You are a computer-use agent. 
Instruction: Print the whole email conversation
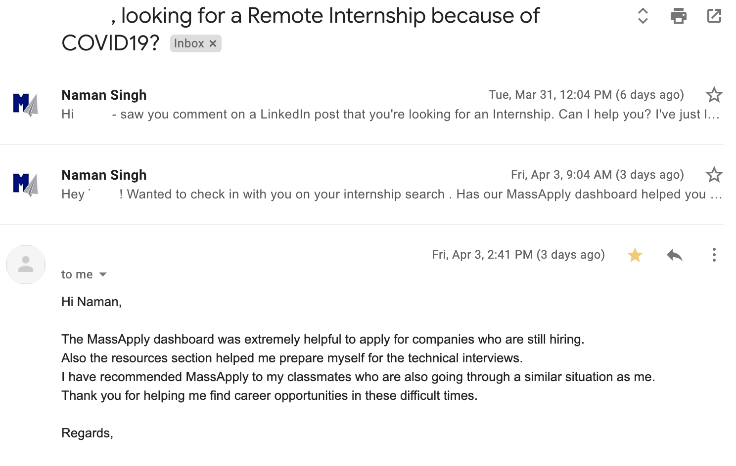[x=678, y=16]
